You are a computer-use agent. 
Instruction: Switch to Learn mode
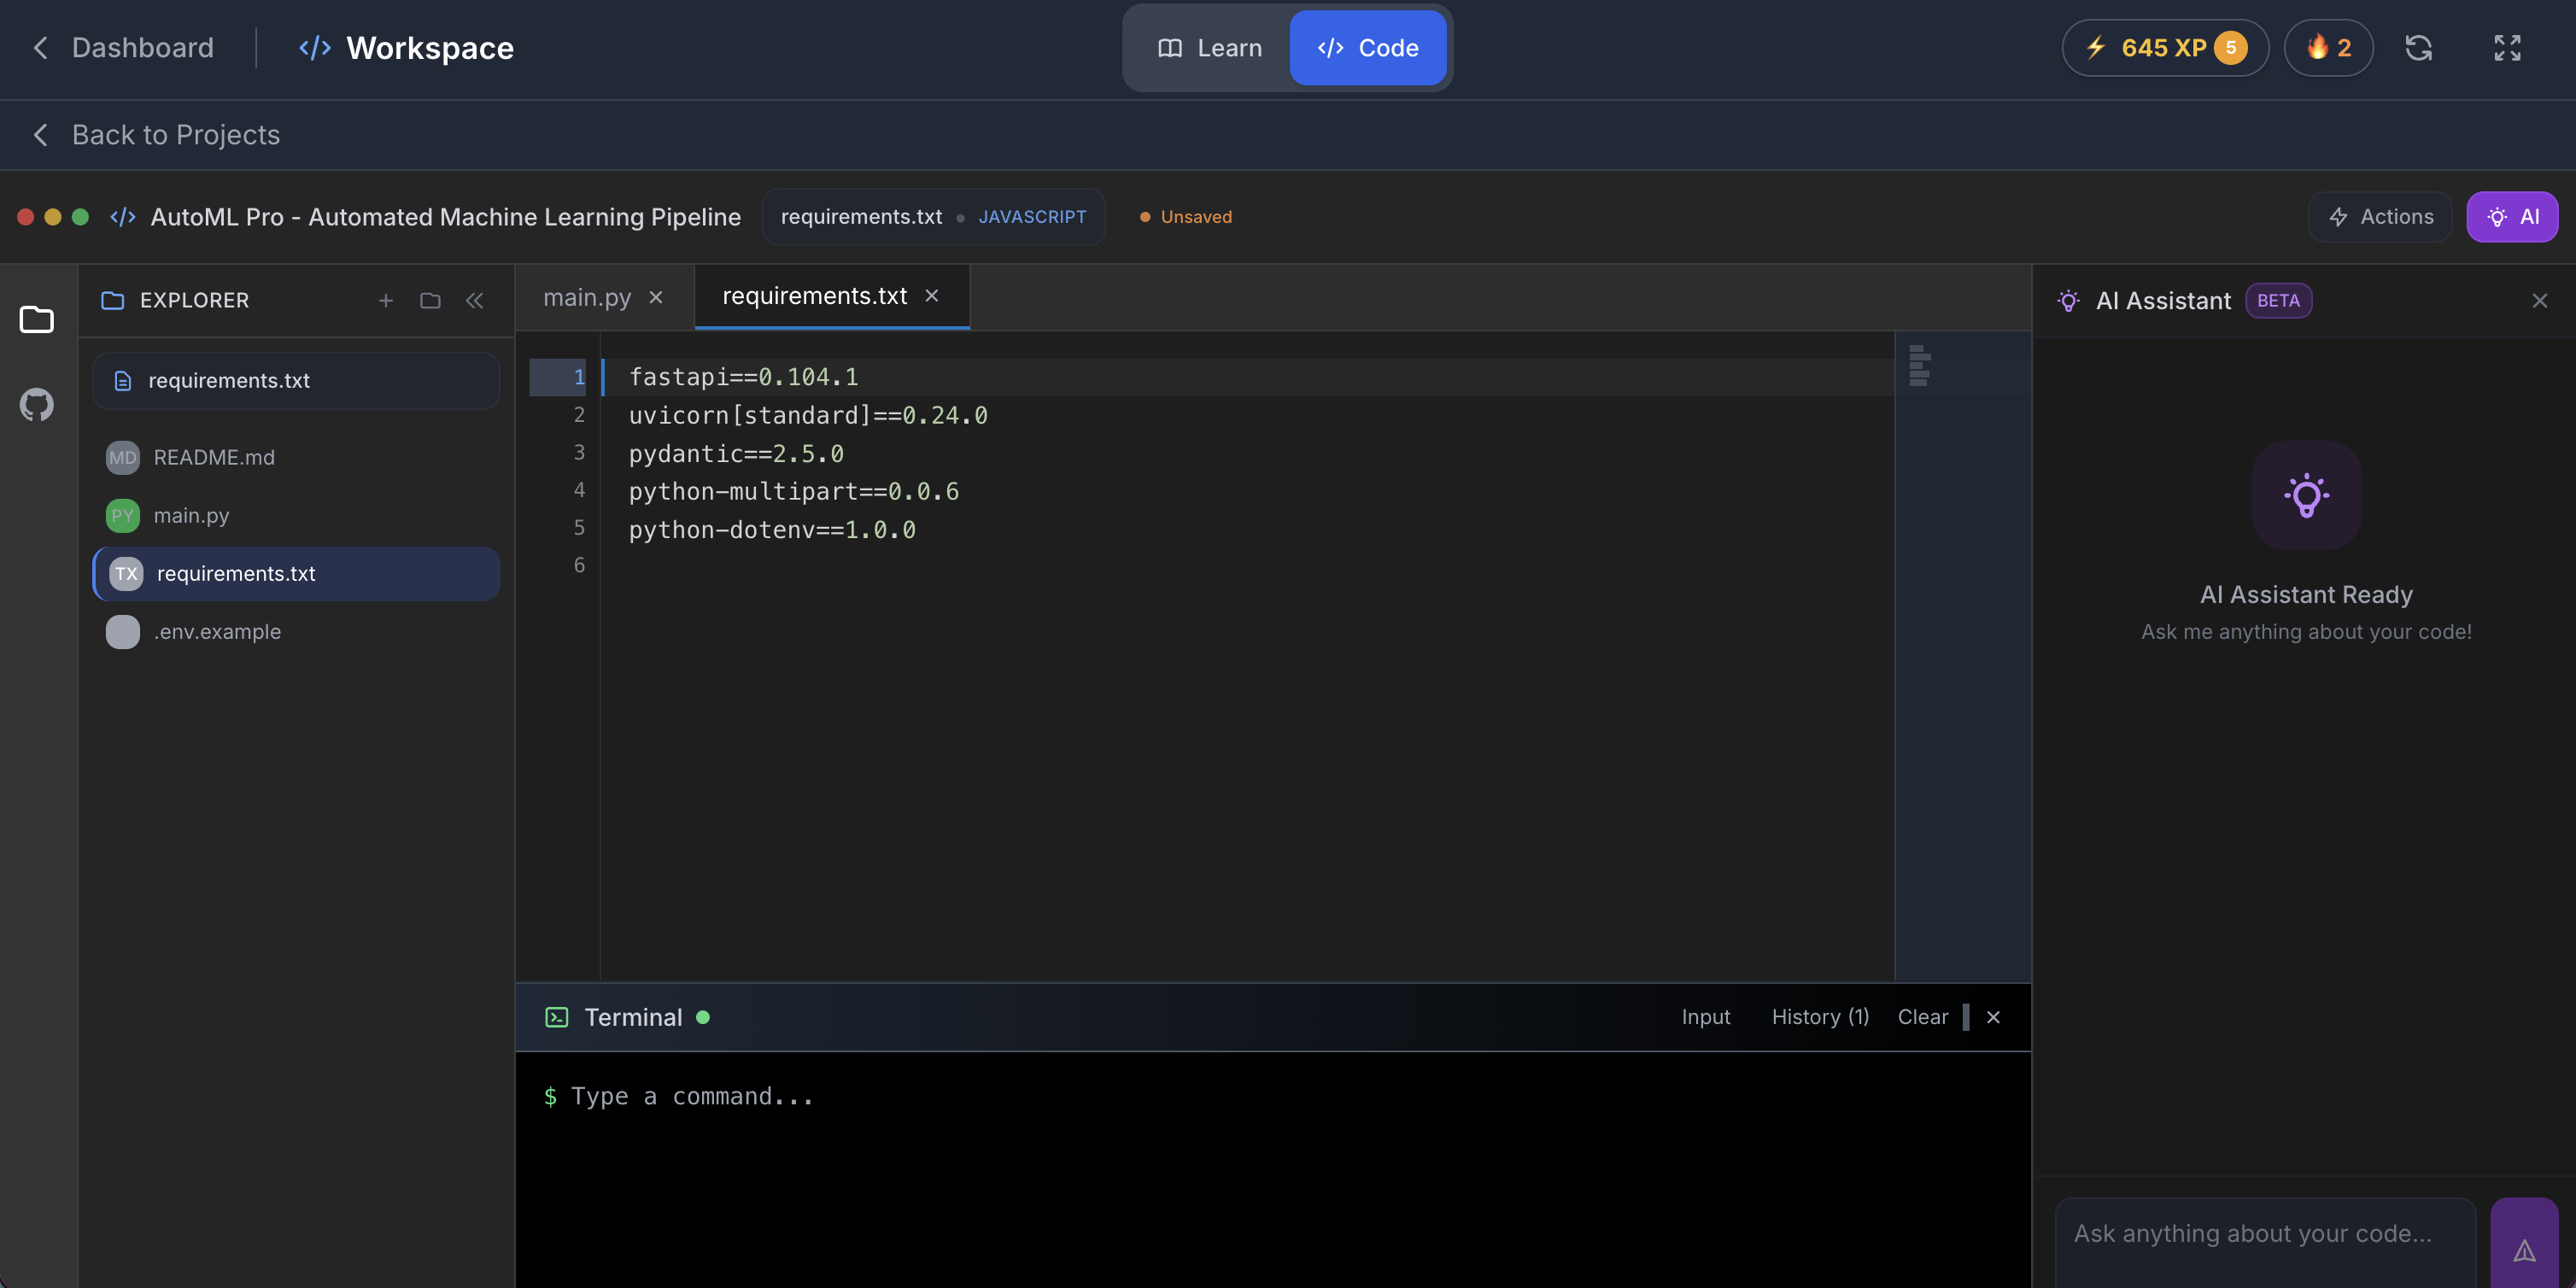click(1210, 47)
